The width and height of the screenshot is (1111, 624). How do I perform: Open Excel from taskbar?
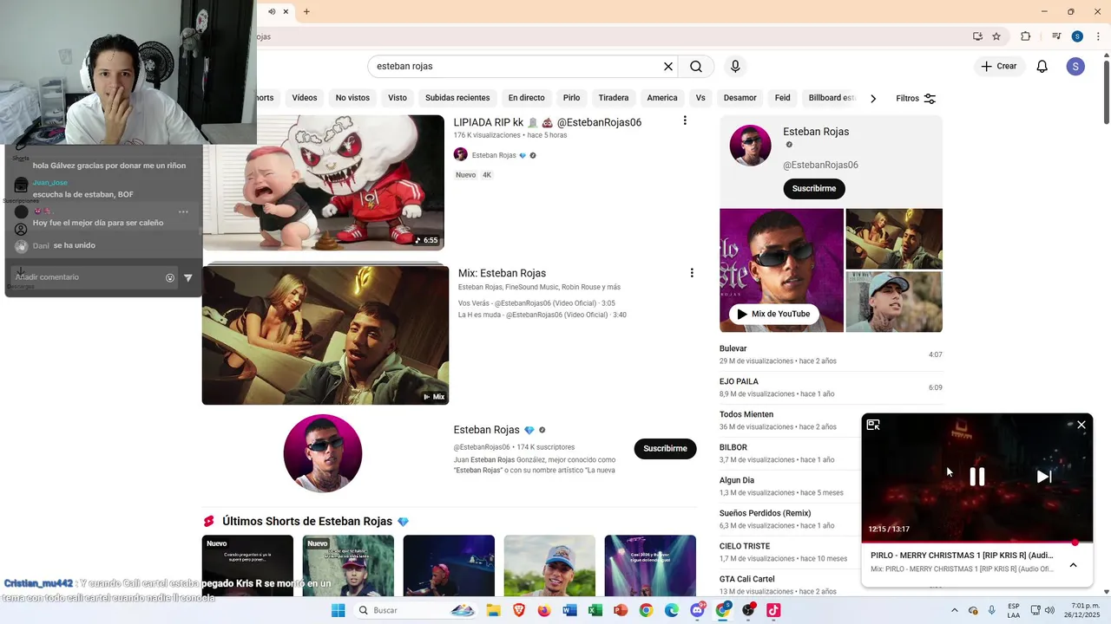pos(595,610)
